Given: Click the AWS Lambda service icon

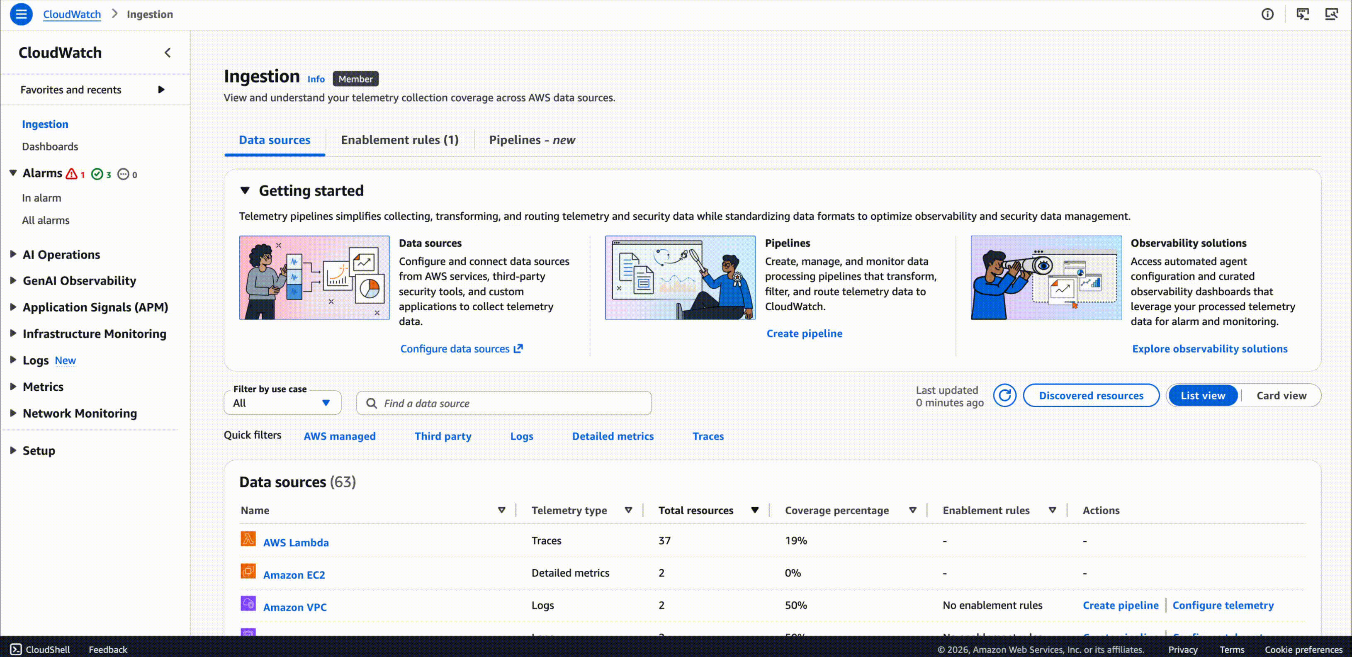Looking at the screenshot, I should [248, 539].
